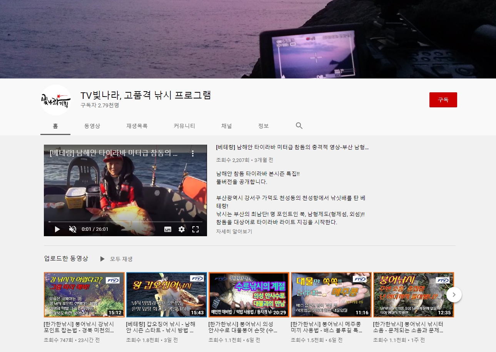Enter fullscreen on the featured video
Image resolution: width=496 pixels, height=352 pixels.
pos(195,229)
